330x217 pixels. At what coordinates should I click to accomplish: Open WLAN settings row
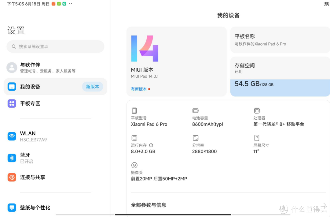pyautogui.click(x=55, y=136)
